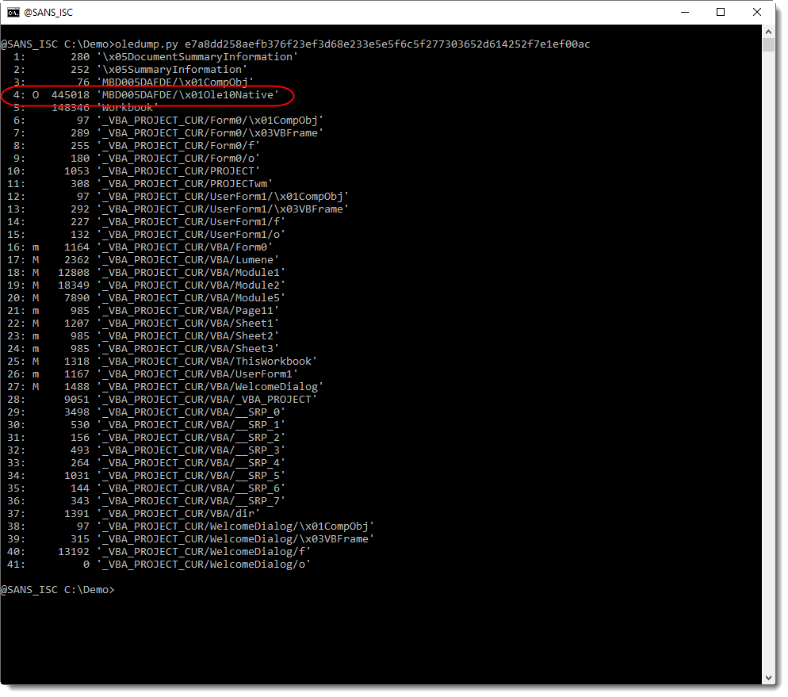The image size is (788, 697).
Task: Click '_VBA_PROJECT_CUR/VBA/Module1' macro line
Action: (146, 272)
